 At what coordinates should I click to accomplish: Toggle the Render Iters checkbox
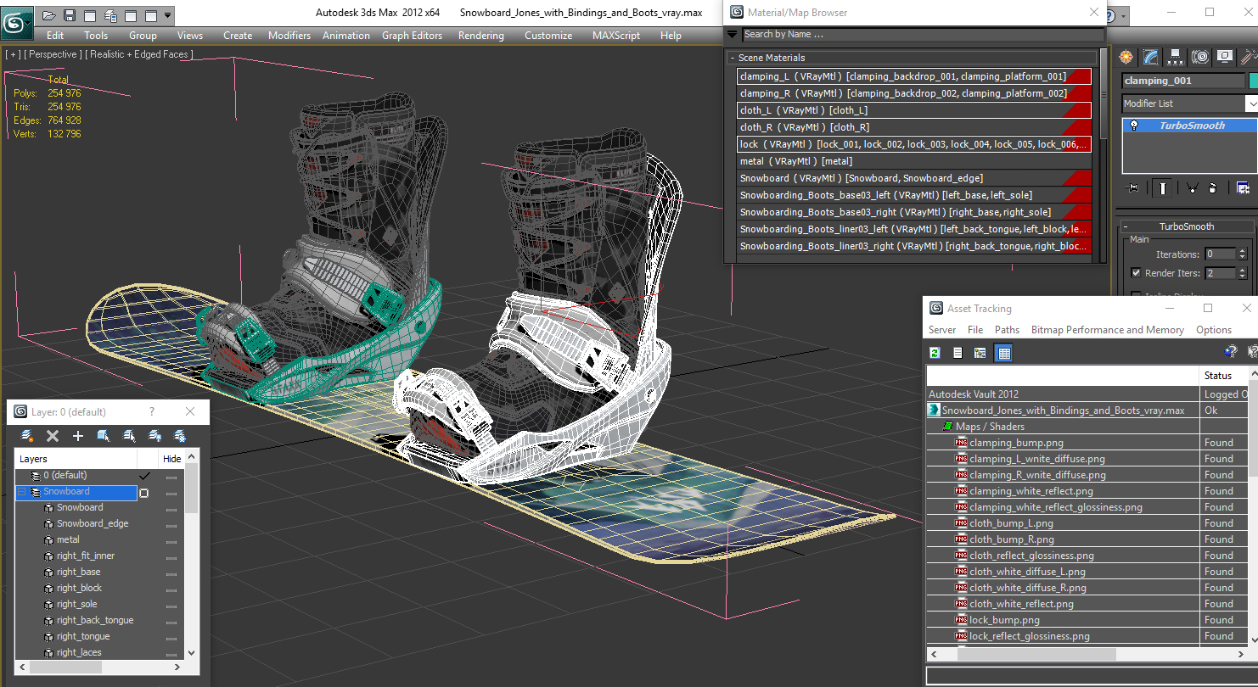pos(1136,273)
